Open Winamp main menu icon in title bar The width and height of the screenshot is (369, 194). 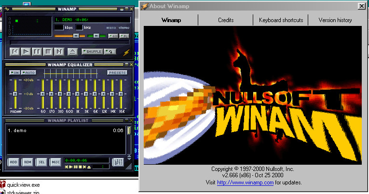pos(7,9)
